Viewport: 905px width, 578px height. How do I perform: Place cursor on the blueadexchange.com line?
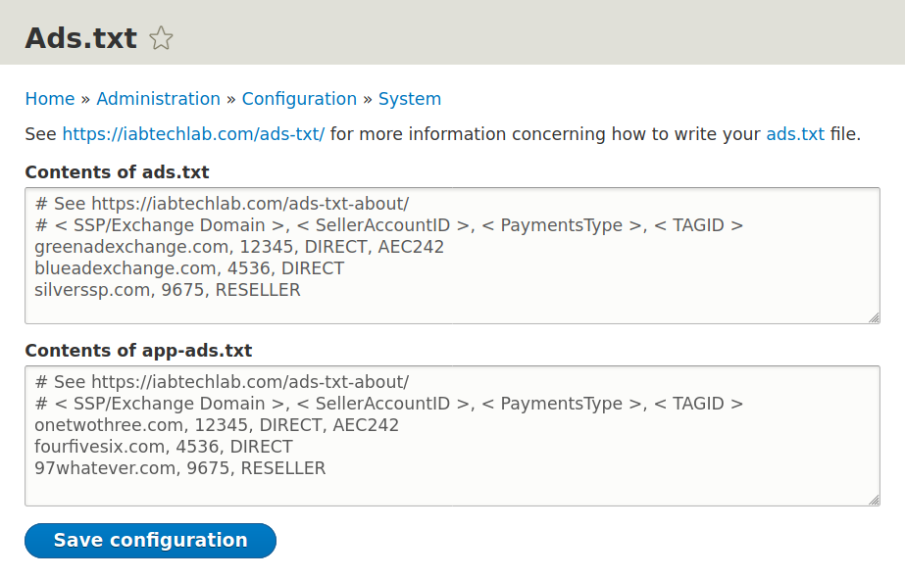189,268
